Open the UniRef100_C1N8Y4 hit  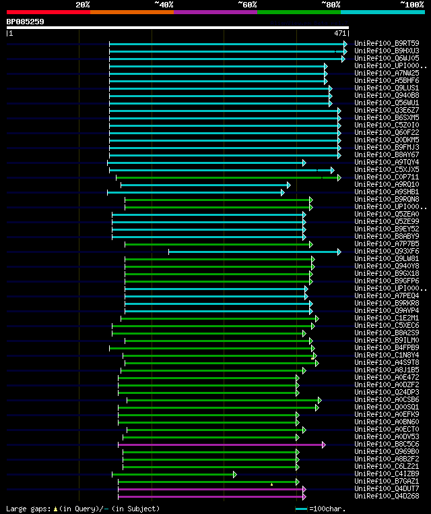click(387, 355)
